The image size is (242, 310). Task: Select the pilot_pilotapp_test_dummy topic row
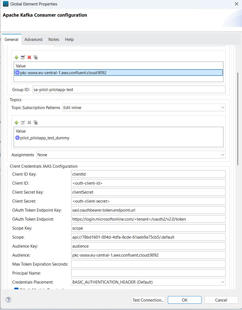click(118, 138)
